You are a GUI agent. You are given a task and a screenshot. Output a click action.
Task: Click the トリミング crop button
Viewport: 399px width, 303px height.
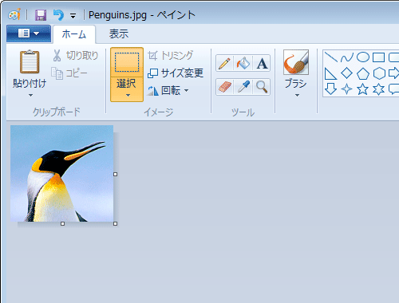(x=170, y=56)
